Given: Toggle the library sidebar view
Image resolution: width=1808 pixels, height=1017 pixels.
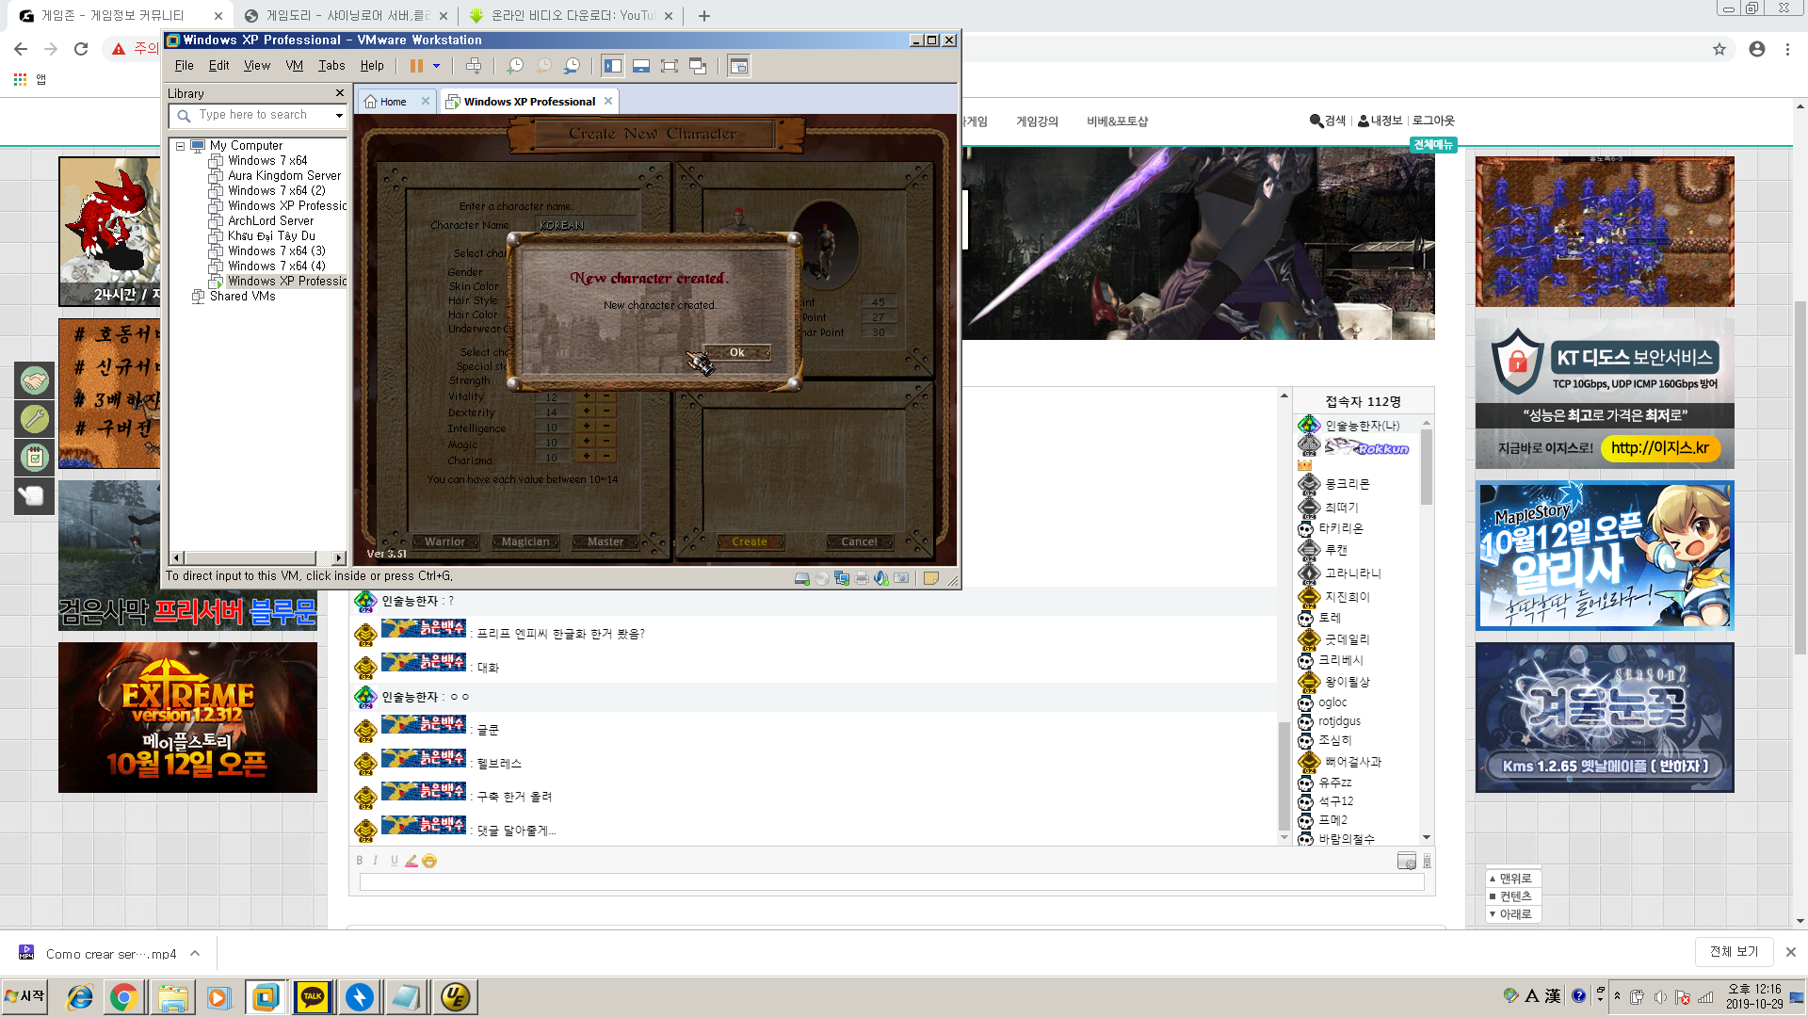Looking at the screenshot, I should 613,66.
